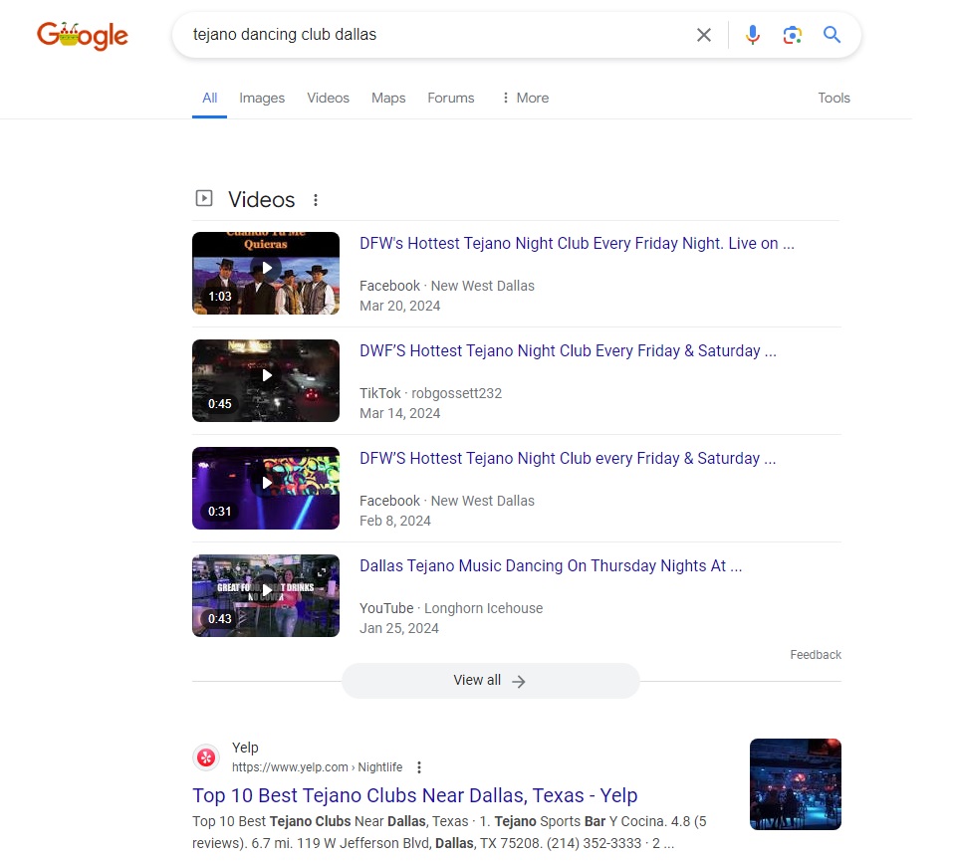Expand the More search filters menu
The height and width of the screenshot is (861, 953).
point(525,98)
